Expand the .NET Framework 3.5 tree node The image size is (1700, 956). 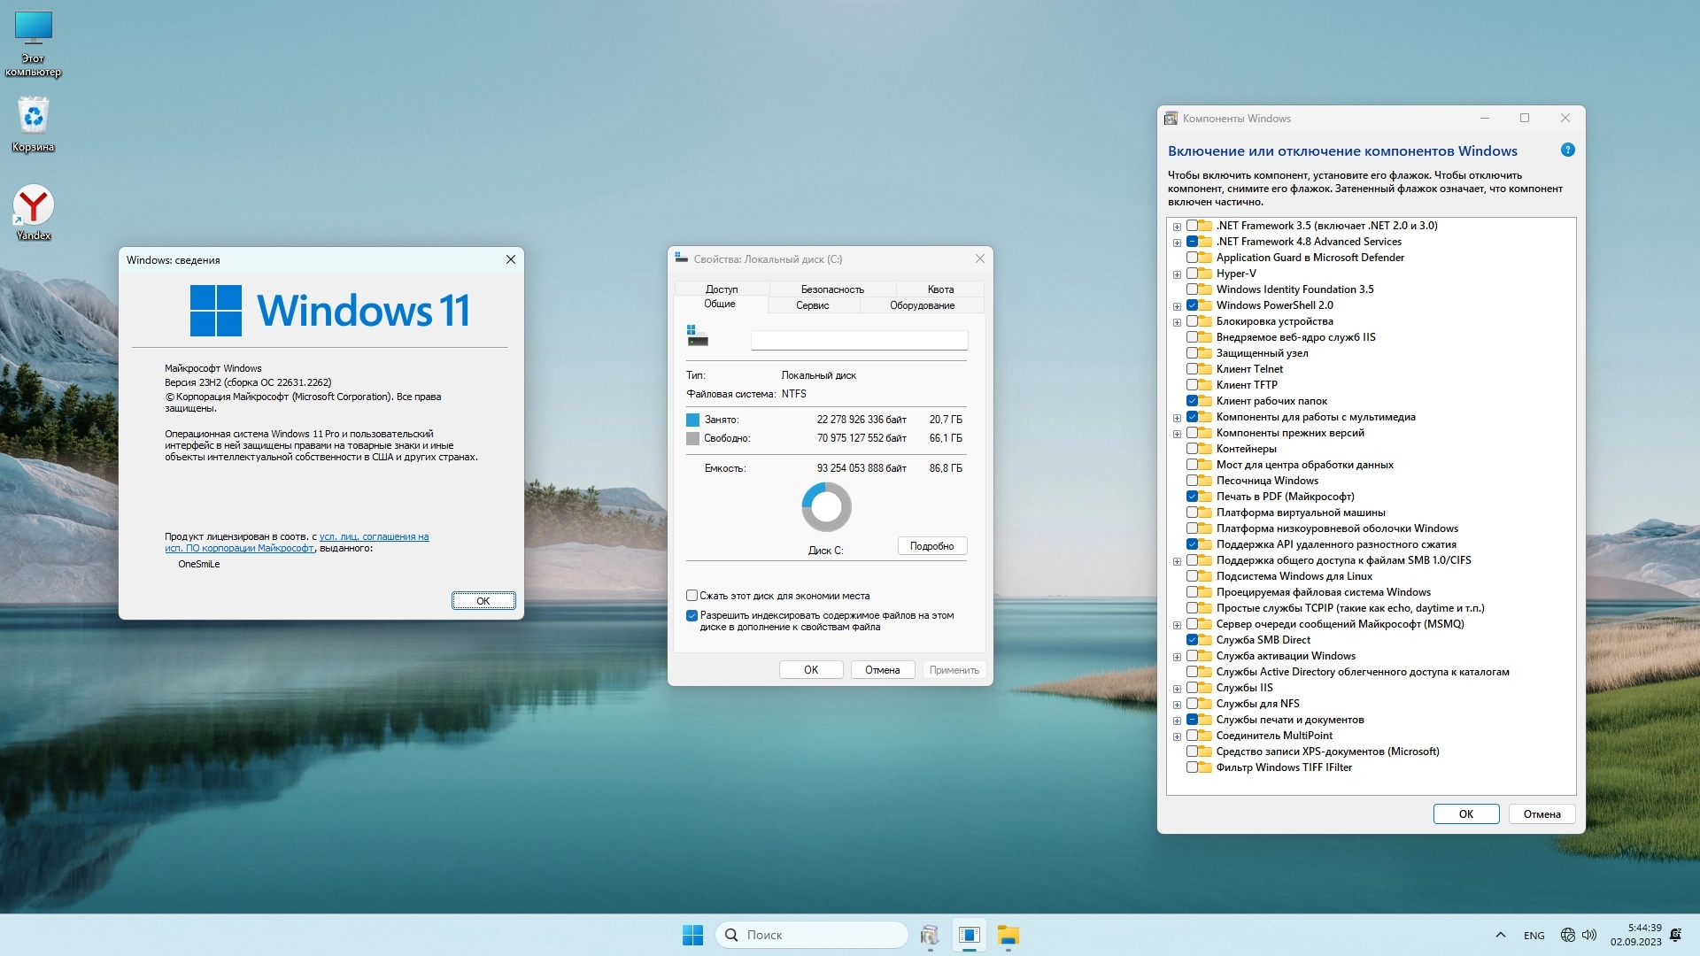(x=1177, y=227)
